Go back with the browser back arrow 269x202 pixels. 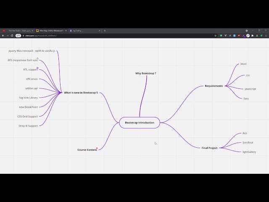[3, 35]
